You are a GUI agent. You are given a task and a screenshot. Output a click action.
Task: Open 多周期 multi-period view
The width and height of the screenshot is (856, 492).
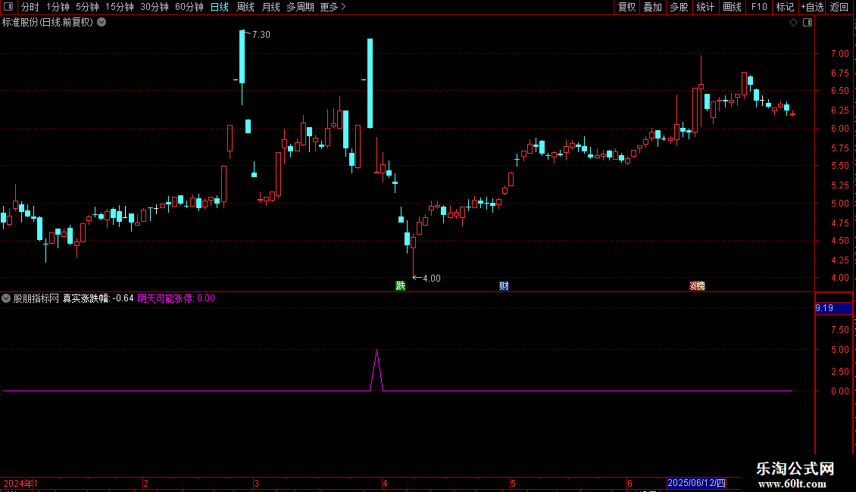[300, 7]
